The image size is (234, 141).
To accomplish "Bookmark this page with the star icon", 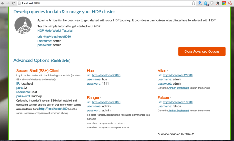I will click(193, 3).
